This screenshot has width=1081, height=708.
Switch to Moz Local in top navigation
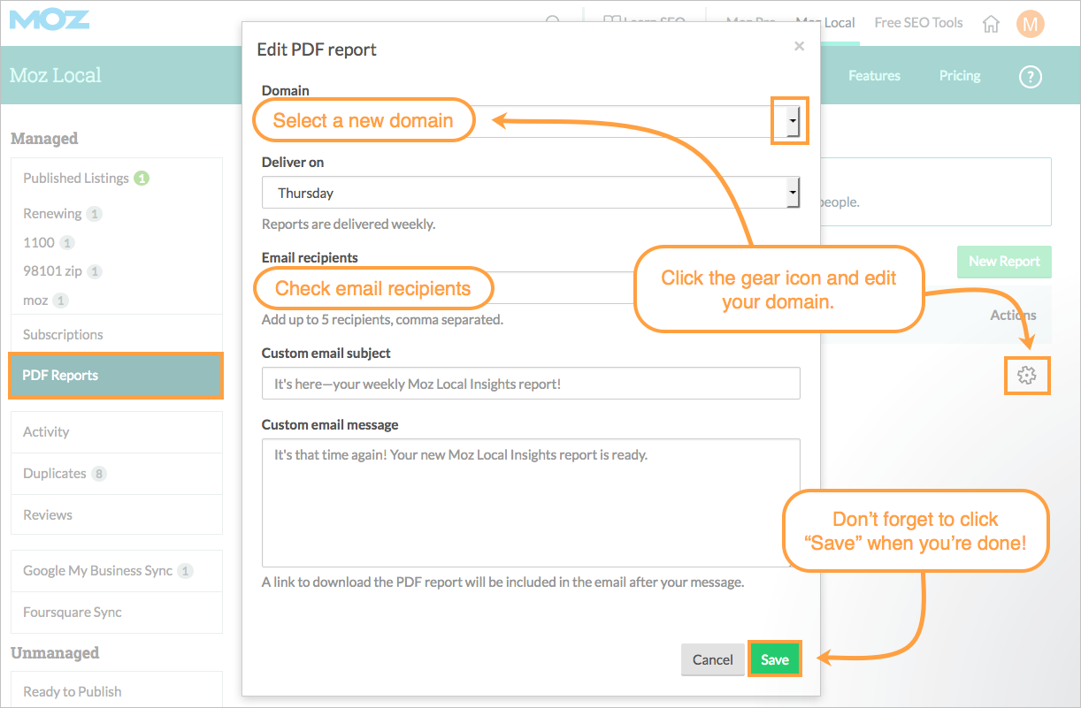(x=825, y=23)
